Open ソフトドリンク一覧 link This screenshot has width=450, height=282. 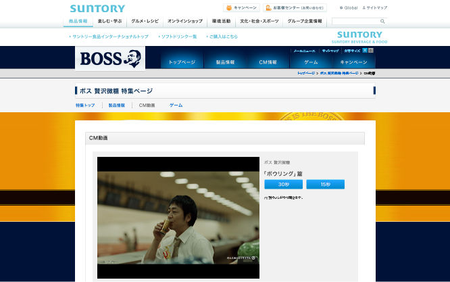click(178, 37)
